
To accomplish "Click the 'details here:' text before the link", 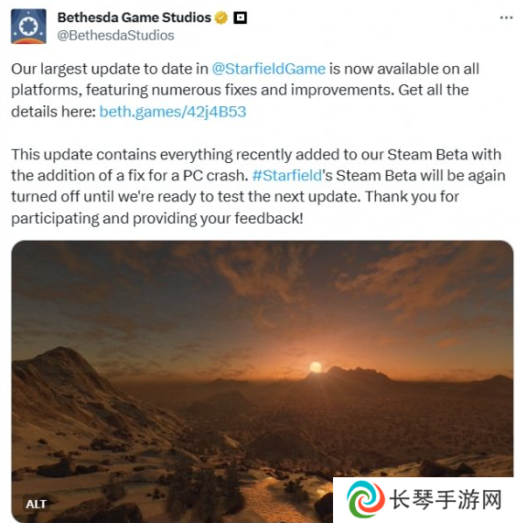I will (53, 112).
